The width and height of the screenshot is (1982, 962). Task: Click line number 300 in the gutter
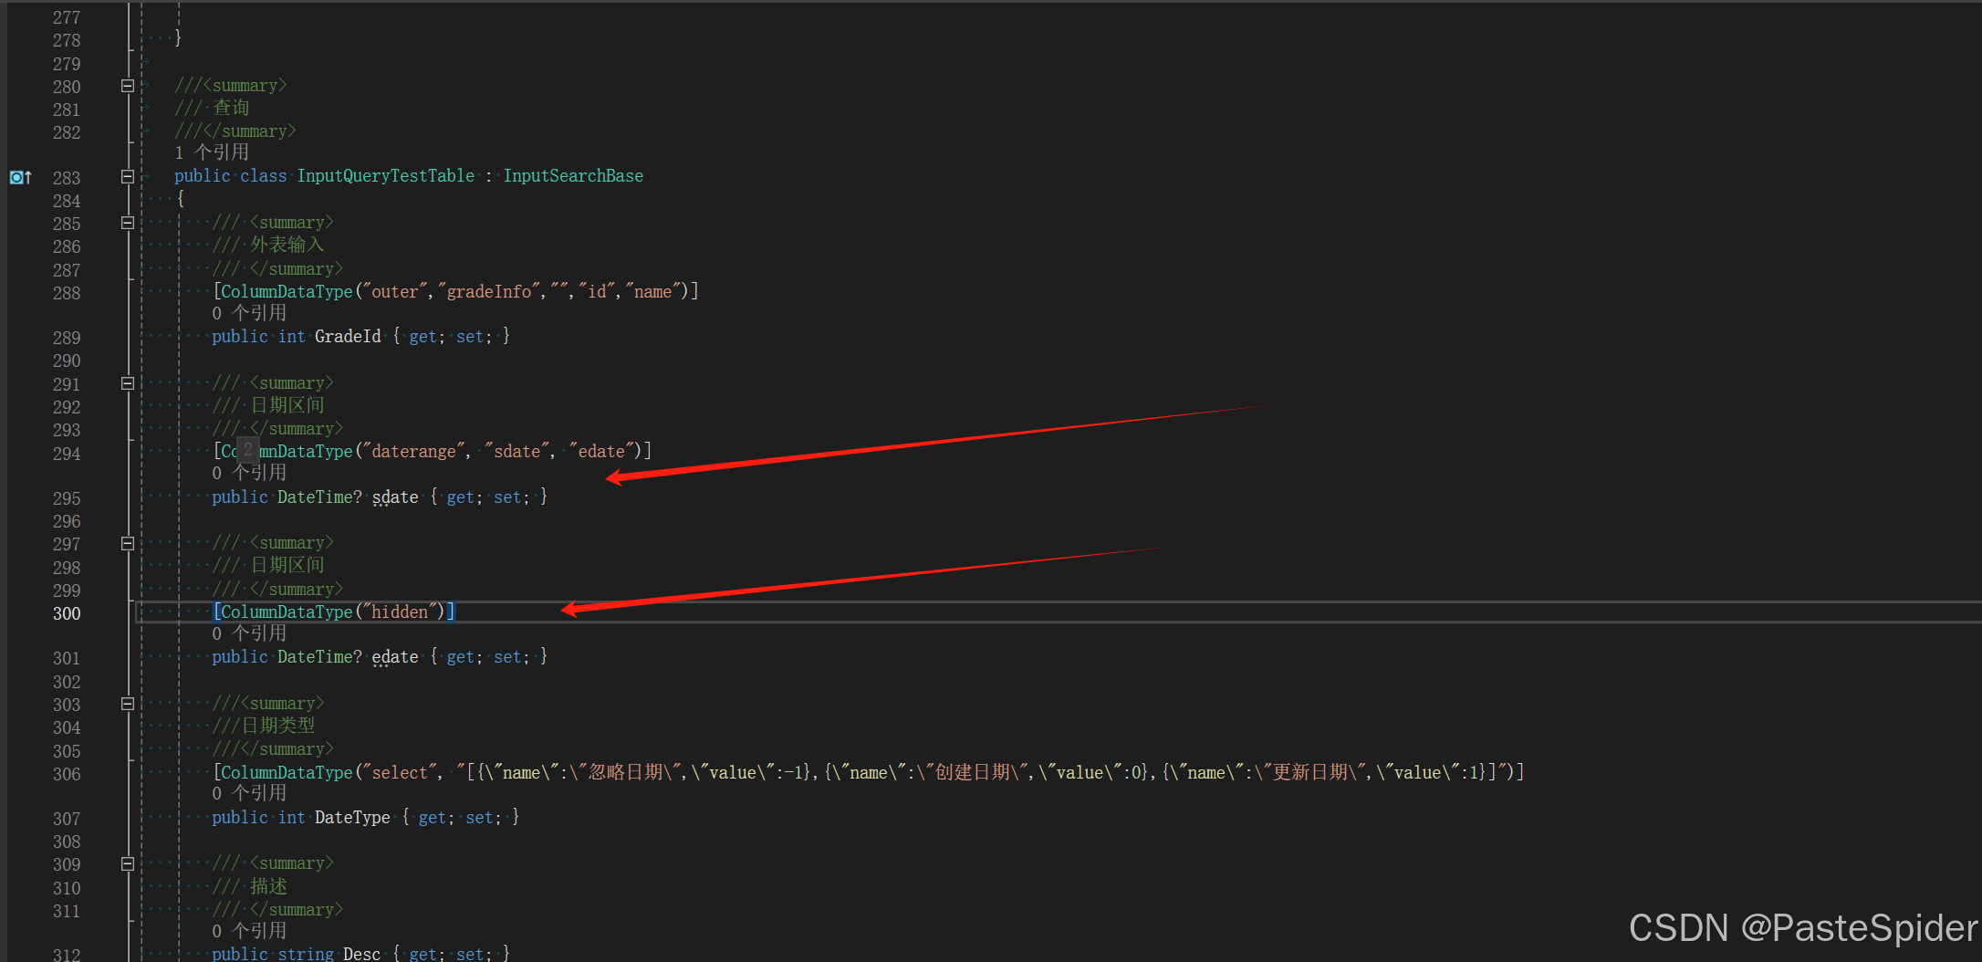click(x=67, y=613)
